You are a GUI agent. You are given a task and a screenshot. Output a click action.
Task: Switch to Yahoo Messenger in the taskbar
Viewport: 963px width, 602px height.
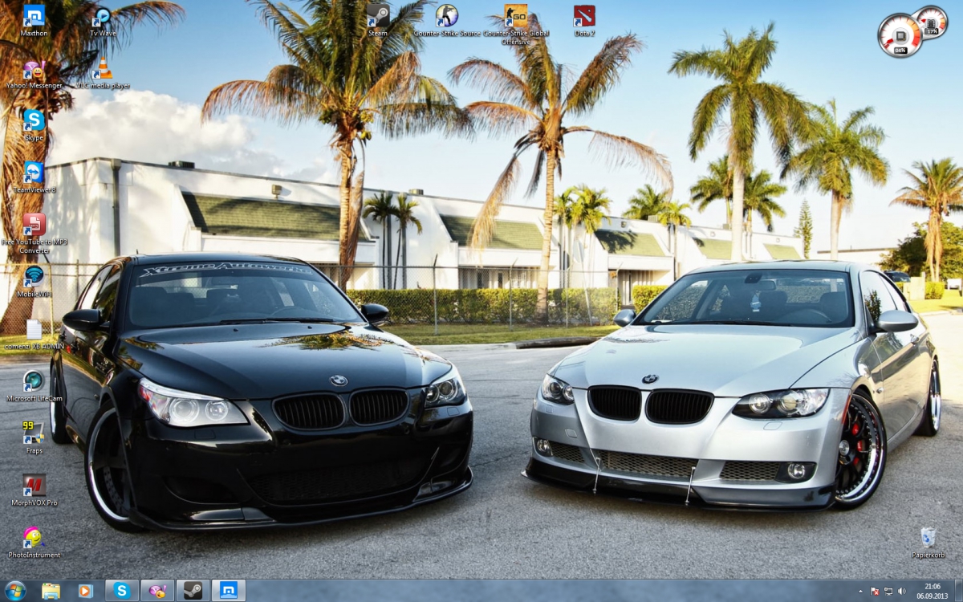pos(157,591)
